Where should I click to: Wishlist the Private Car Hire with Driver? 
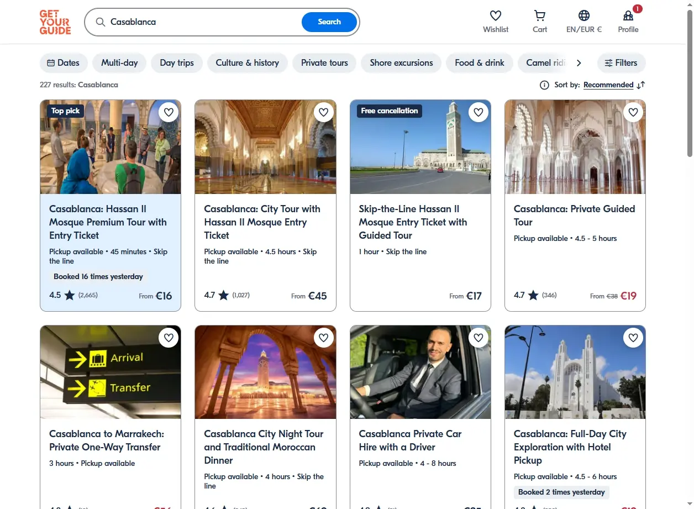(x=479, y=338)
